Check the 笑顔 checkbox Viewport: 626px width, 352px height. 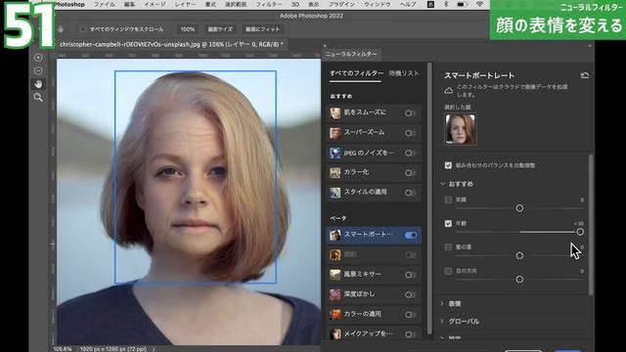(448, 199)
